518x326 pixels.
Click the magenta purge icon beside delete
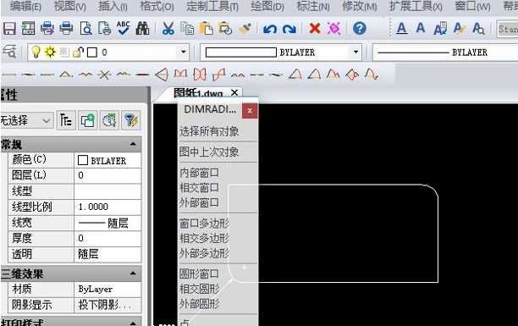click(334, 29)
